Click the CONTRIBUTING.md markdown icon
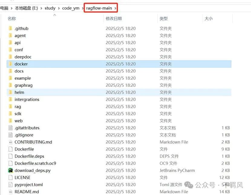 point(10,142)
